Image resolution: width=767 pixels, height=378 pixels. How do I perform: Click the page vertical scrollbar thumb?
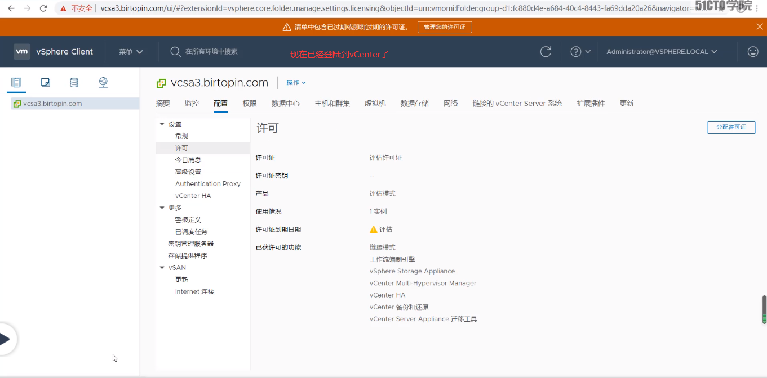point(764,309)
